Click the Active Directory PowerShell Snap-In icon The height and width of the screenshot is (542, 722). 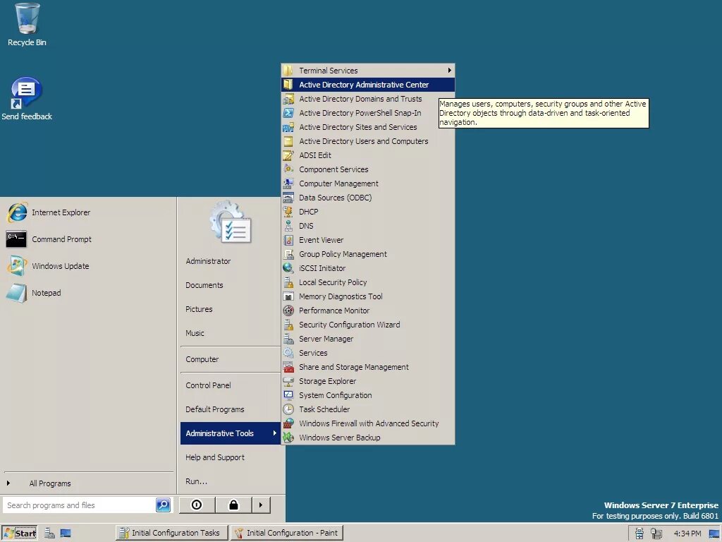pyautogui.click(x=288, y=113)
